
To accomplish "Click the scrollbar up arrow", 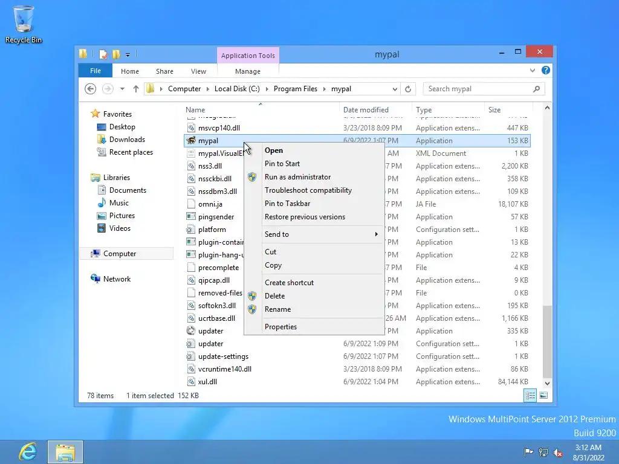I will (x=547, y=108).
